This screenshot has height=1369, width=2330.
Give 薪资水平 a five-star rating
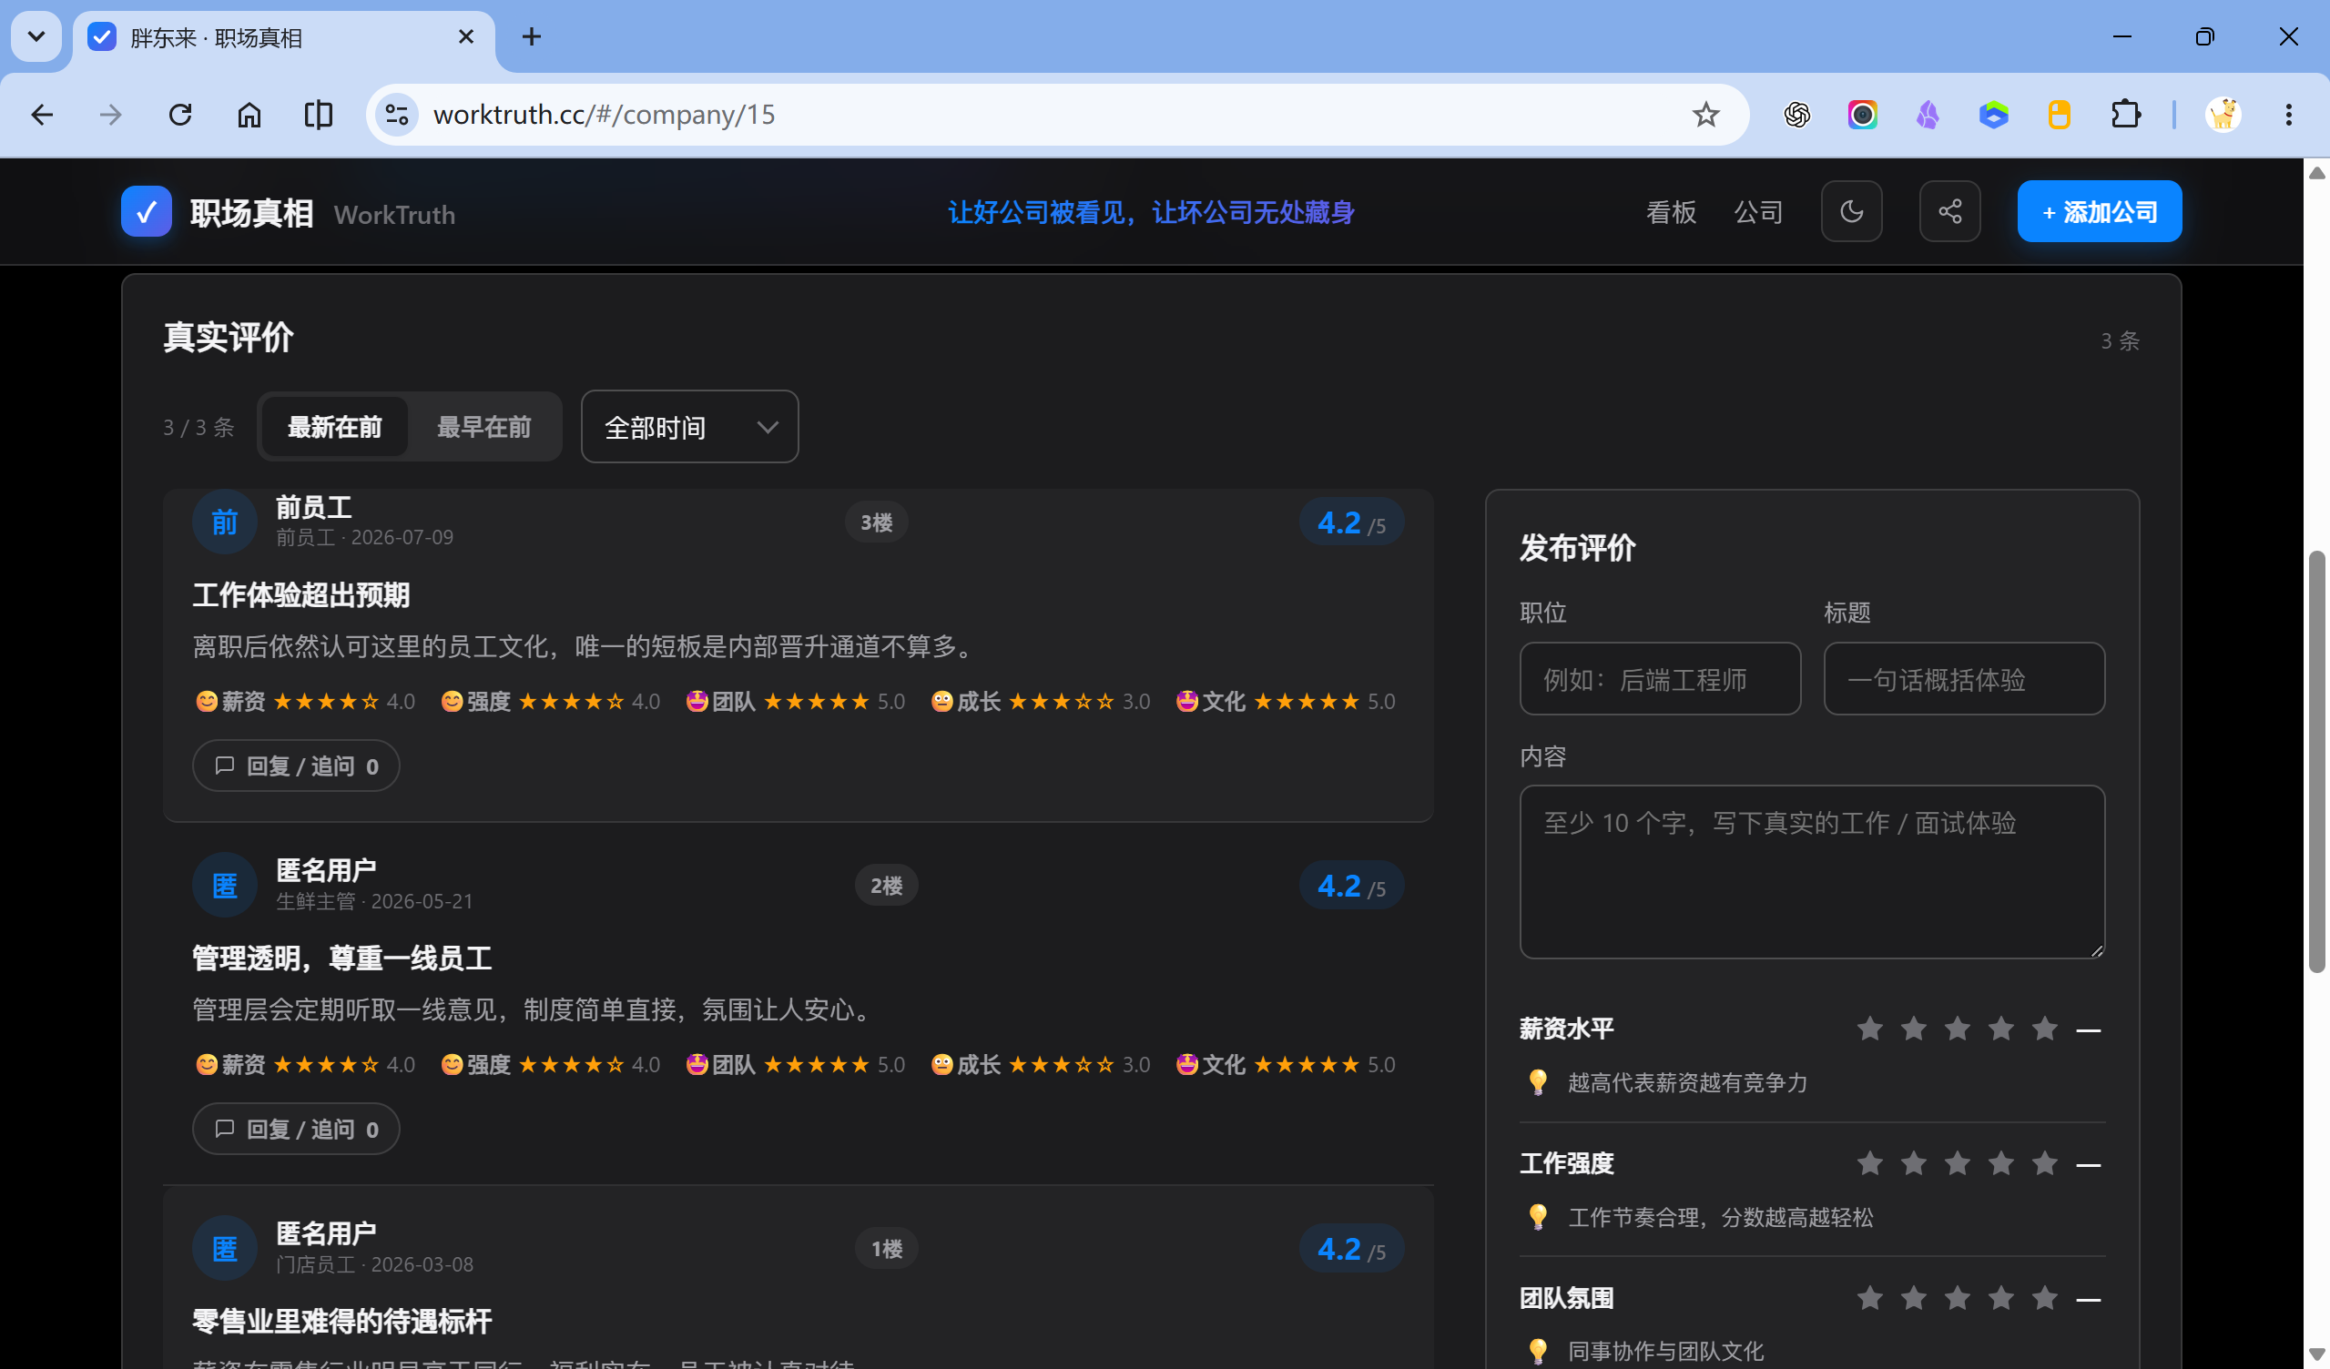(x=2044, y=1029)
